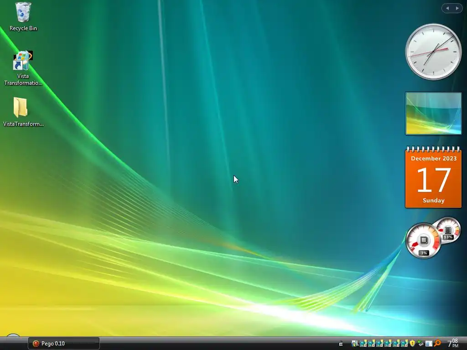This screenshot has height=350, width=467.
Task: Click the memory meter gauge showing 13%
Action: tap(448, 230)
